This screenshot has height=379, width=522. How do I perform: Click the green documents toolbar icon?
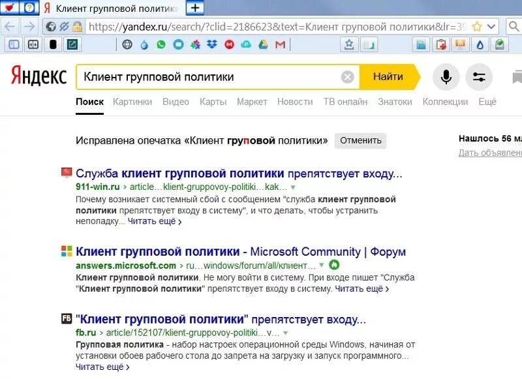(499, 44)
